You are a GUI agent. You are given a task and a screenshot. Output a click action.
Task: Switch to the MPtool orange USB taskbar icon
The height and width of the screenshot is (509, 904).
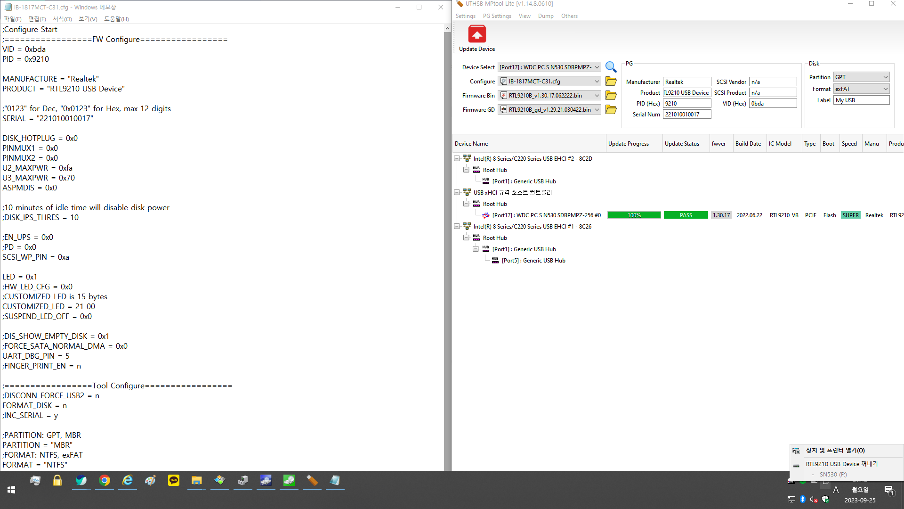pos(312,480)
